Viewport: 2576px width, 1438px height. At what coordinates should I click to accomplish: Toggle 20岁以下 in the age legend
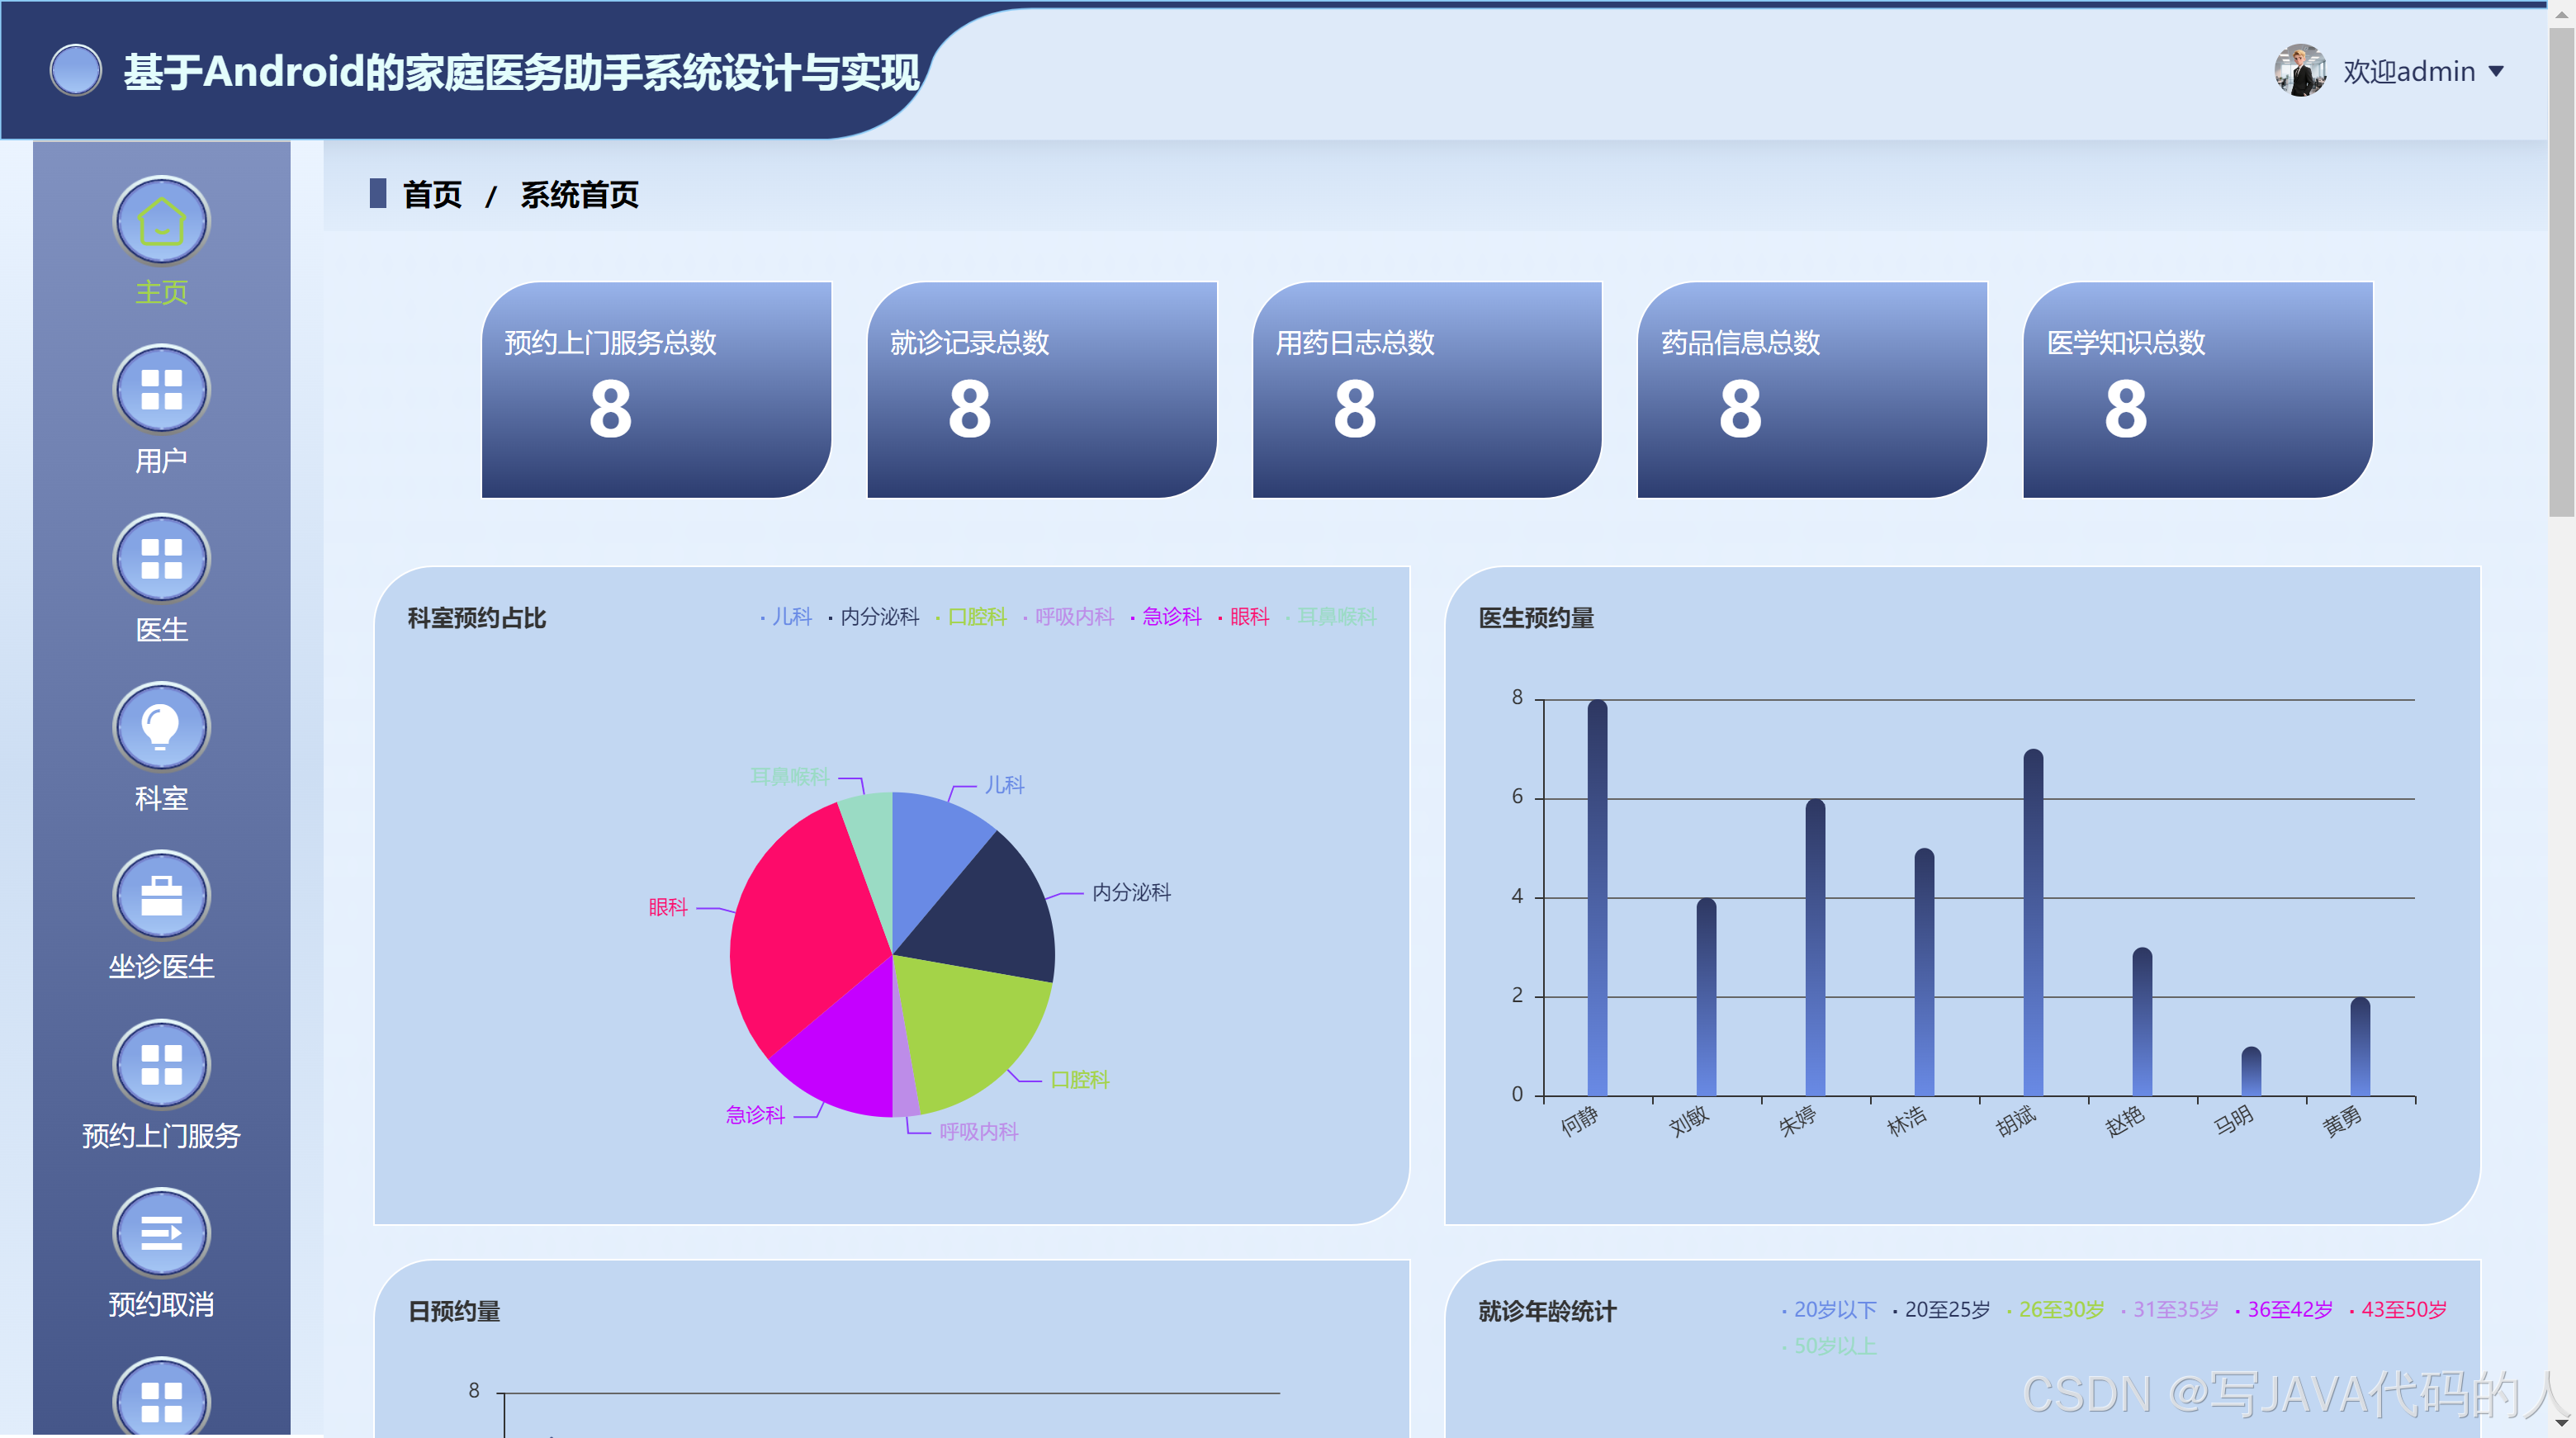pos(1829,1310)
